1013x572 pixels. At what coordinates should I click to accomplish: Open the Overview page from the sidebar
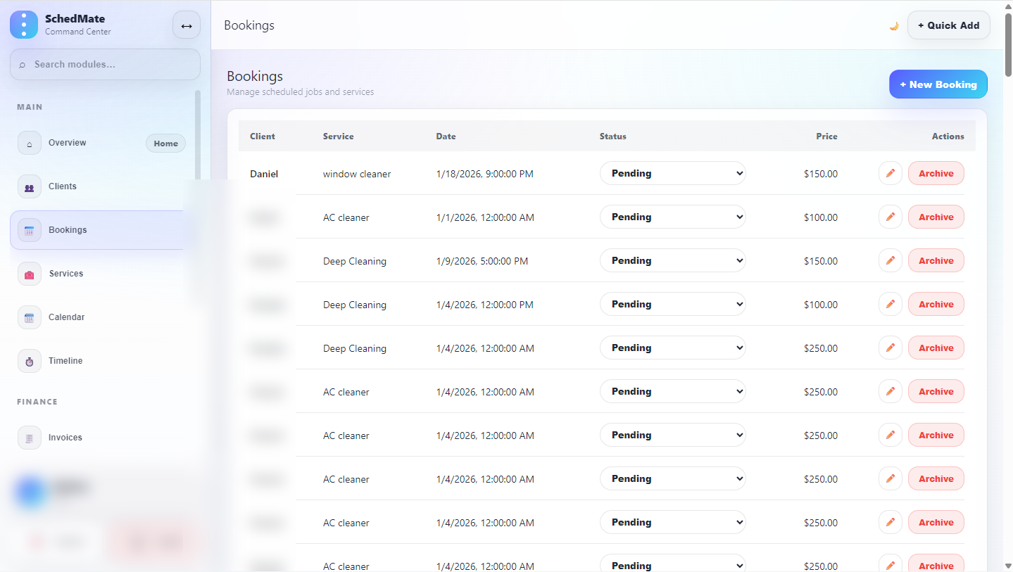(x=67, y=142)
